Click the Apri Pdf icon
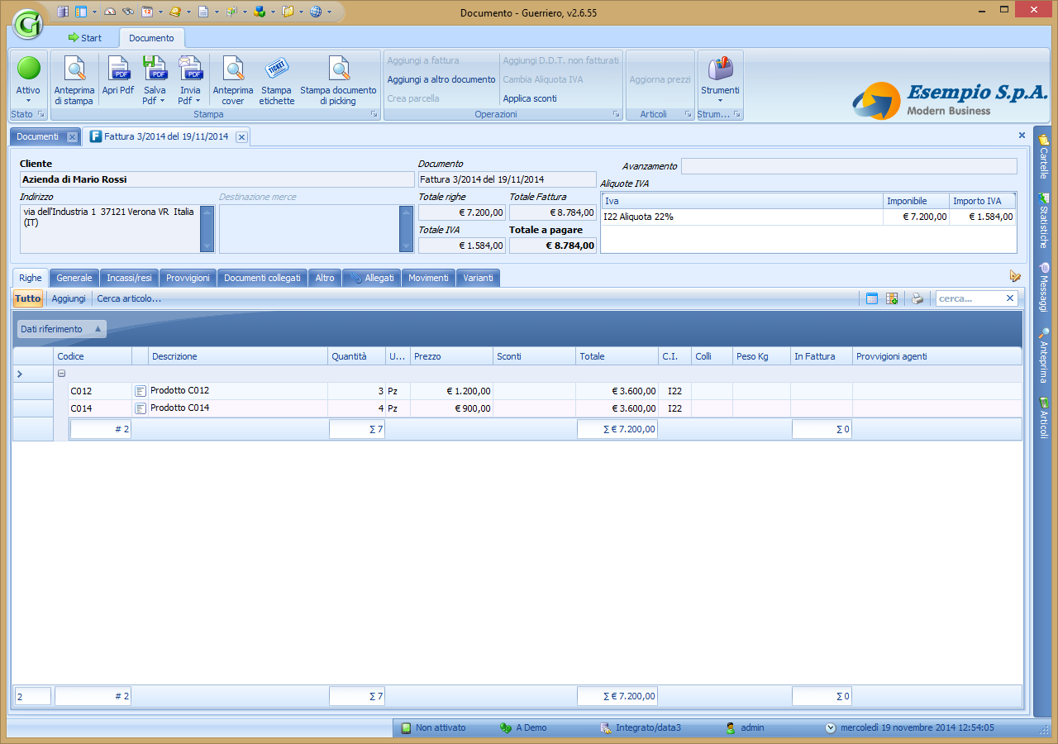The image size is (1058, 744). 118,68
